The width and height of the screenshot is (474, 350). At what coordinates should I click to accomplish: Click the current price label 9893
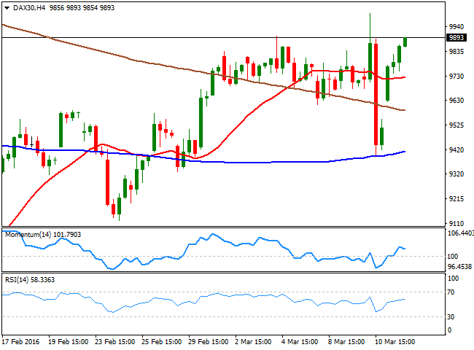(x=456, y=37)
